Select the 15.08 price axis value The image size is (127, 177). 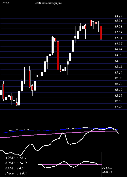(x=118, y=27)
